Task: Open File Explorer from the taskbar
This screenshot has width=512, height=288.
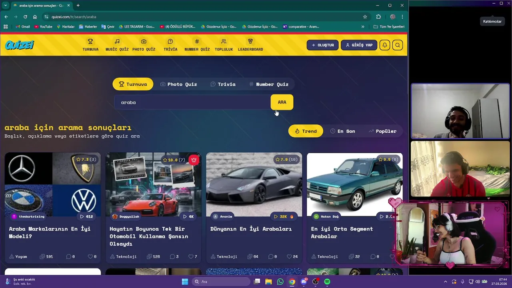Action: tap(268, 282)
